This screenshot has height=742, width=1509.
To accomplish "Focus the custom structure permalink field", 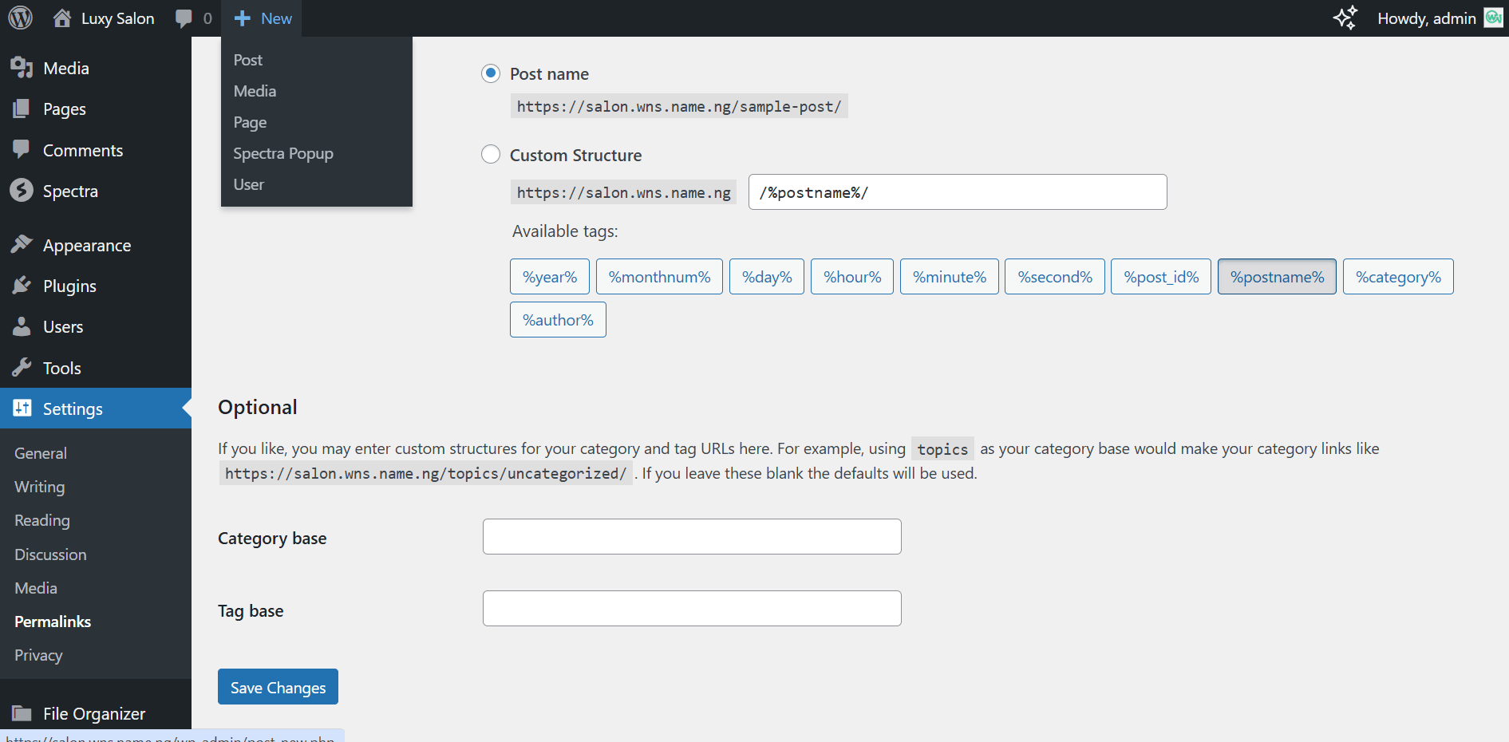I will click(958, 192).
